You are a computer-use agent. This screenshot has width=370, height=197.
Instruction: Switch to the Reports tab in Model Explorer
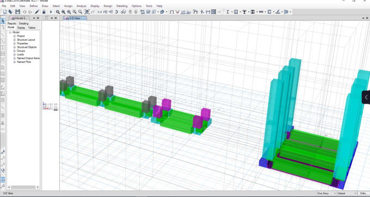12,23
